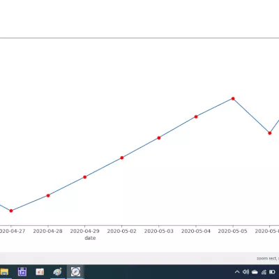Open the purple PC app in the taskbar

(22, 271)
